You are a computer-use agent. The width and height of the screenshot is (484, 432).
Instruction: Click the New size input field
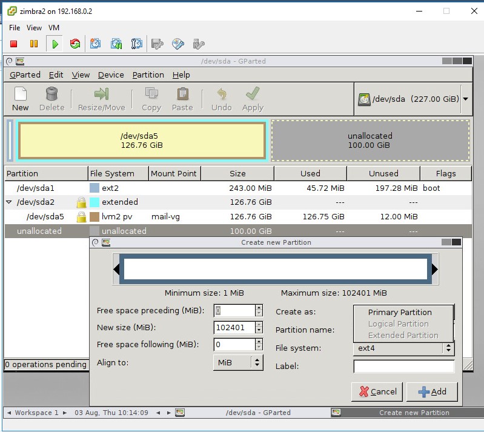tap(234, 327)
